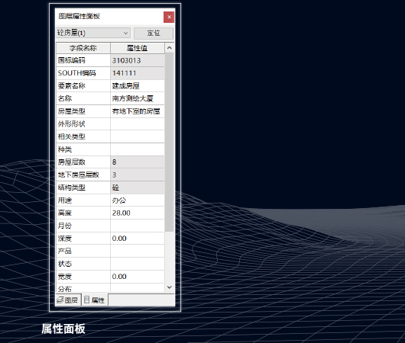Click the 高度 value 28.00
The image size is (405, 343).
point(138,213)
